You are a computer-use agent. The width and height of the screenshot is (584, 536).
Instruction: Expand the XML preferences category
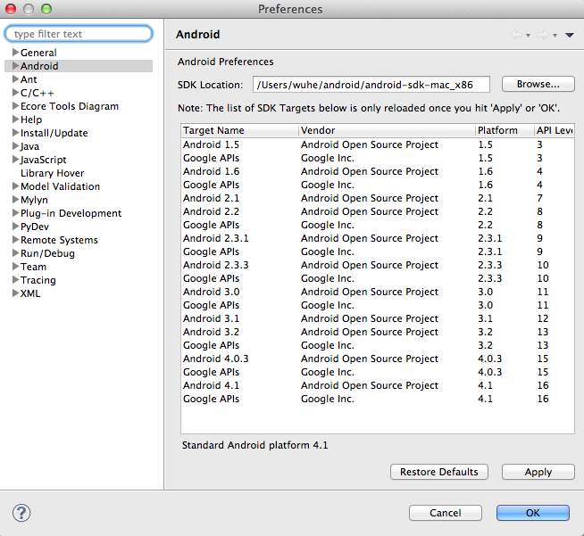(x=15, y=293)
